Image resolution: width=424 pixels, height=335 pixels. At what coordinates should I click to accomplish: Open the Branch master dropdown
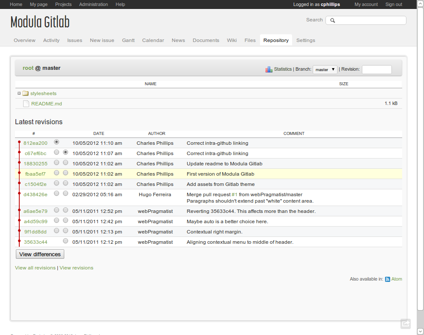[325, 69]
